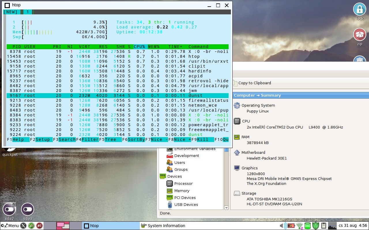Click F1 Help in htop
The image size is (369, 230).
[x=18, y=139]
